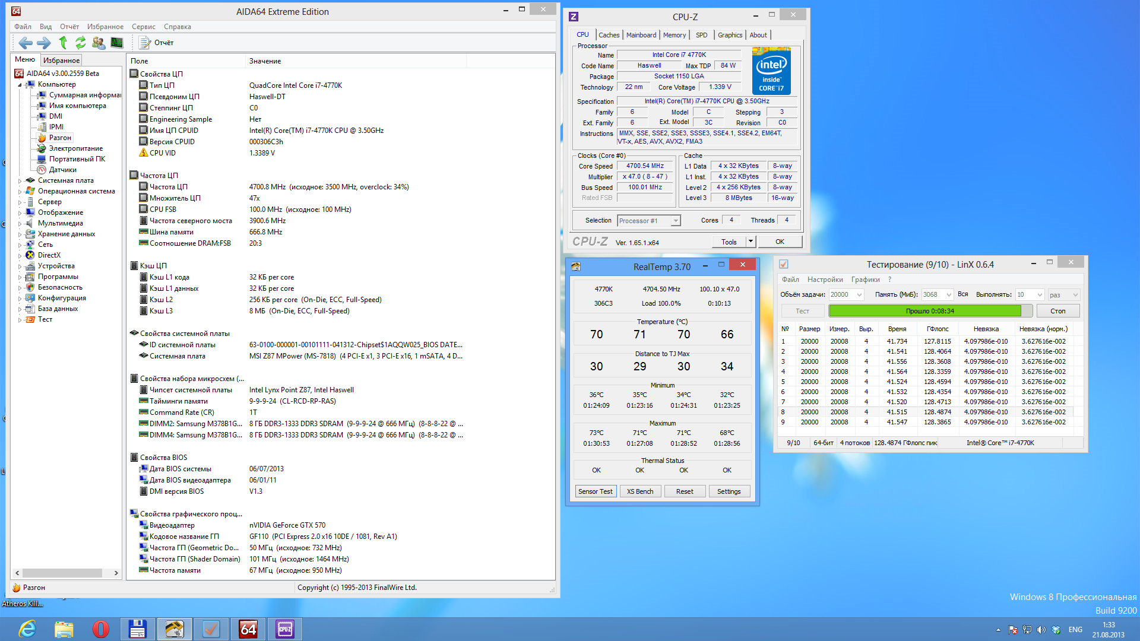Open the Tools dropdown arrow in CPU-Z
Screen dimensions: 1140x641
750,242
